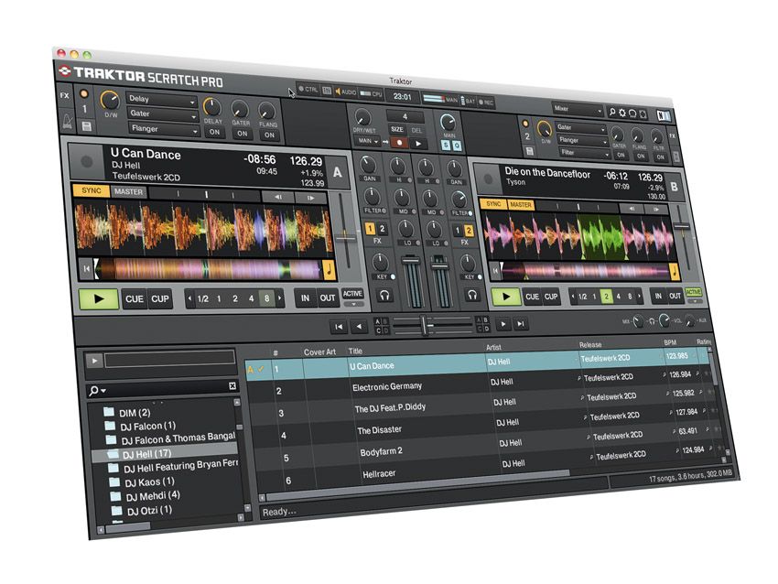This screenshot has height=584, width=778.
Task: Open Filter dropdown in FX unit 2
Action: click(585, 153)
